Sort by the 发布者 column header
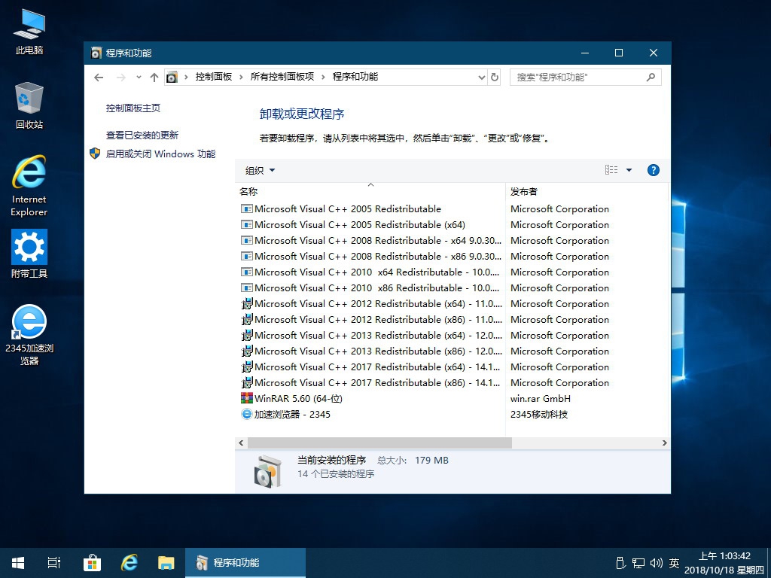 [587, 192]
